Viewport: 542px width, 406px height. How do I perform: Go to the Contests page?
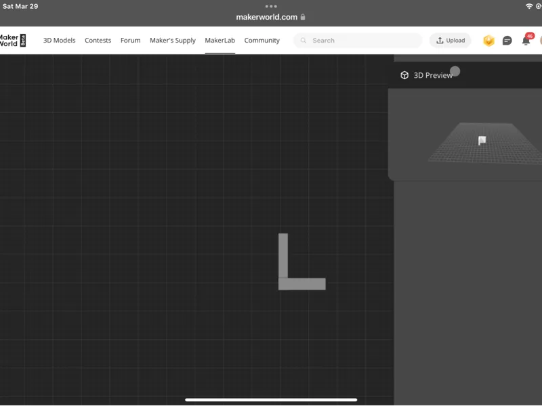[x=98, y=41]
